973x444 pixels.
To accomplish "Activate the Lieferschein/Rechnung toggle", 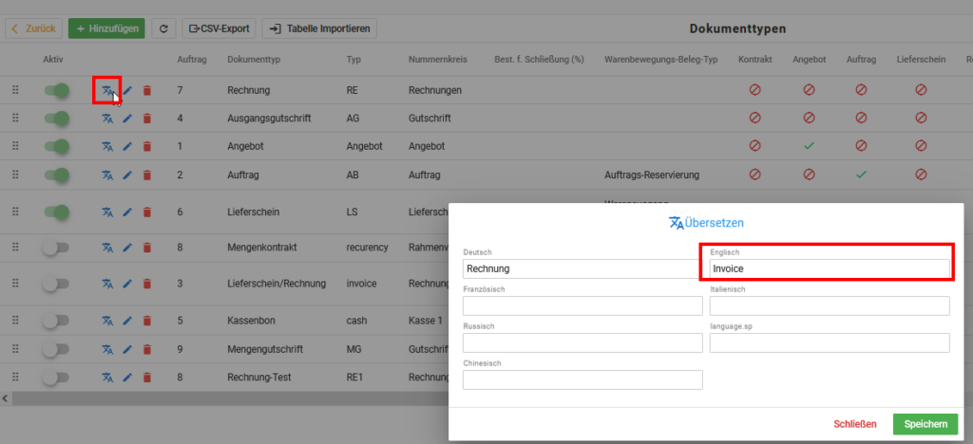I will click(x=55, y=284).
